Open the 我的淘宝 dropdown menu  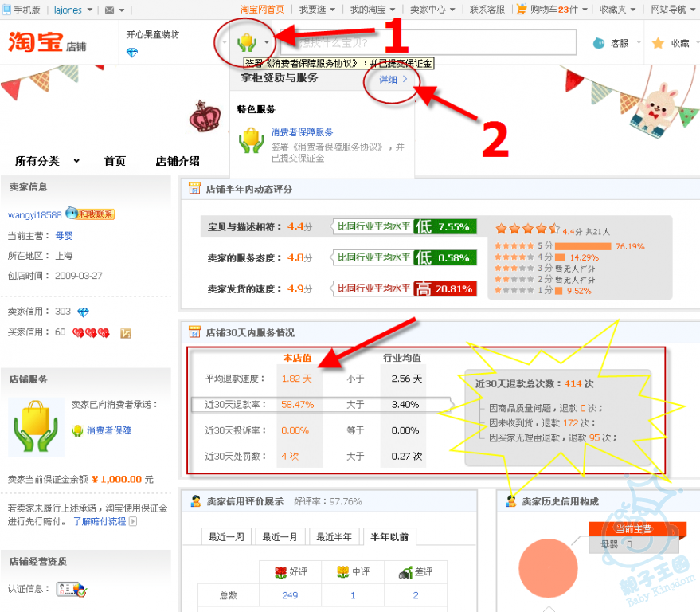click(x=373, y=10)
